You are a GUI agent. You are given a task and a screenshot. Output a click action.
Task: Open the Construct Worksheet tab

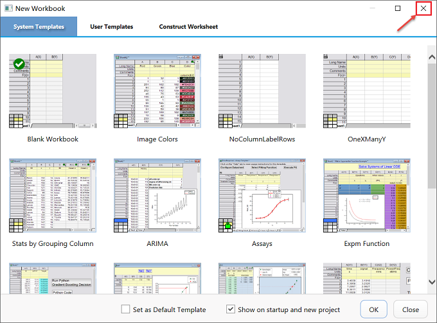(x=188, y=27)
